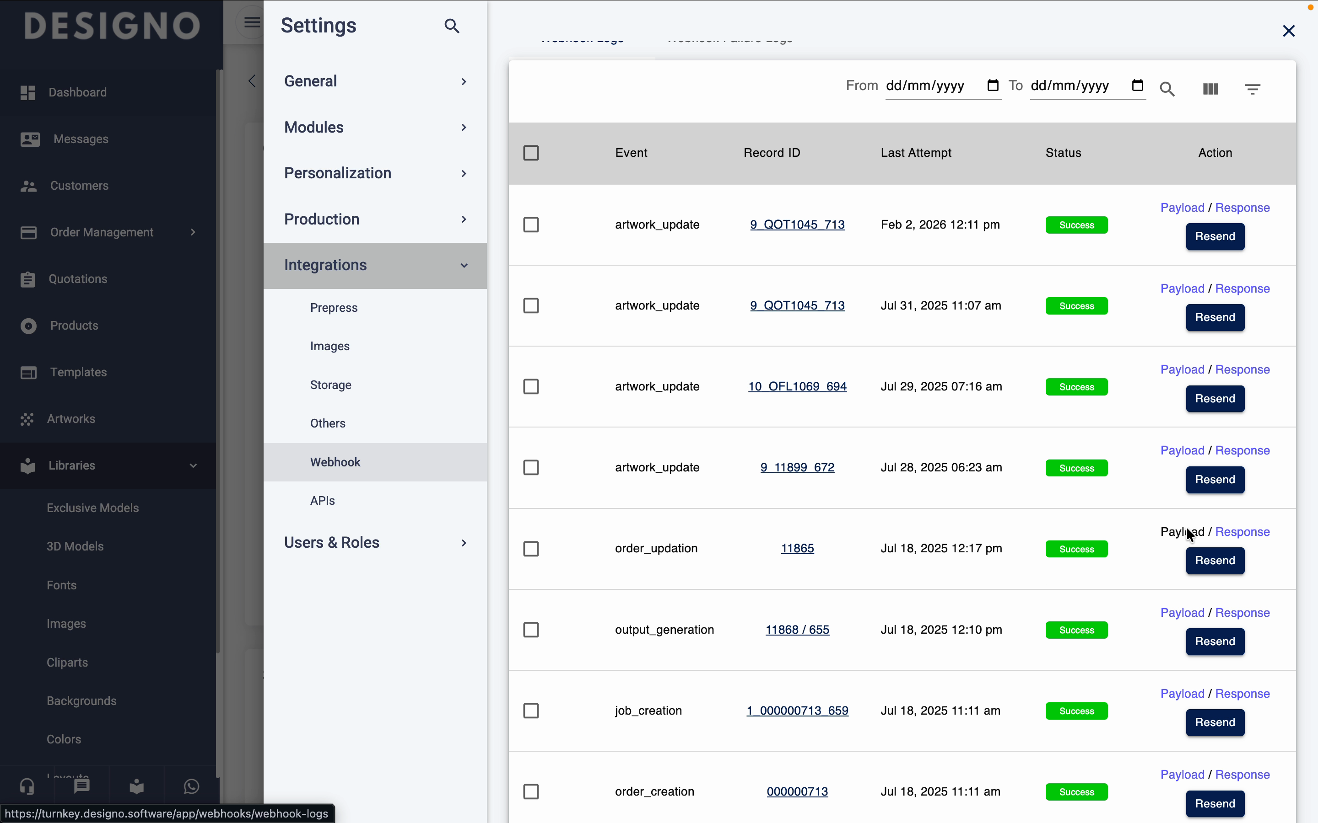Open the filter list icon
This screenshot has width=1318, height=823.
click(1252, 89)
